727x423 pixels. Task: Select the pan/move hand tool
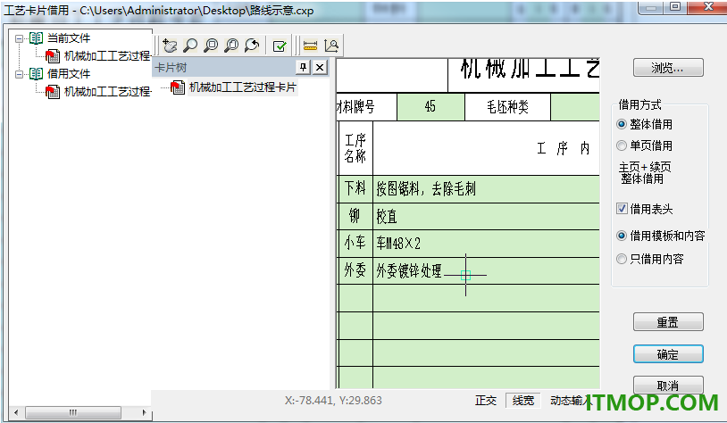tap(170, 46)
